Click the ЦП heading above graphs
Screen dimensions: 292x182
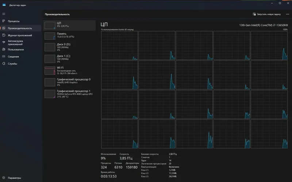click(x=104, y=24)
